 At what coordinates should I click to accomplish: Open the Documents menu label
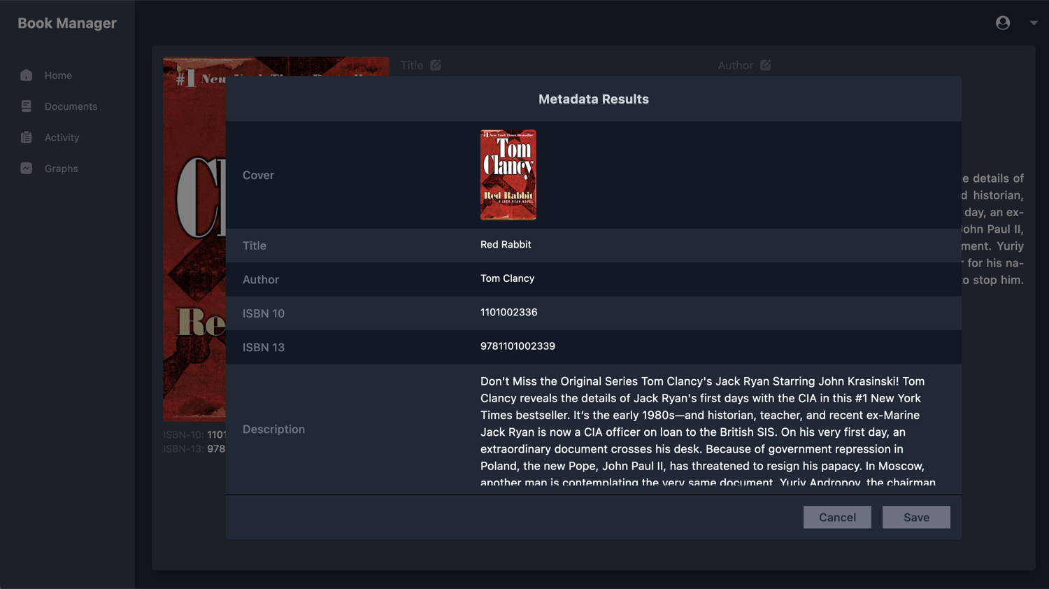click(71, 106)
